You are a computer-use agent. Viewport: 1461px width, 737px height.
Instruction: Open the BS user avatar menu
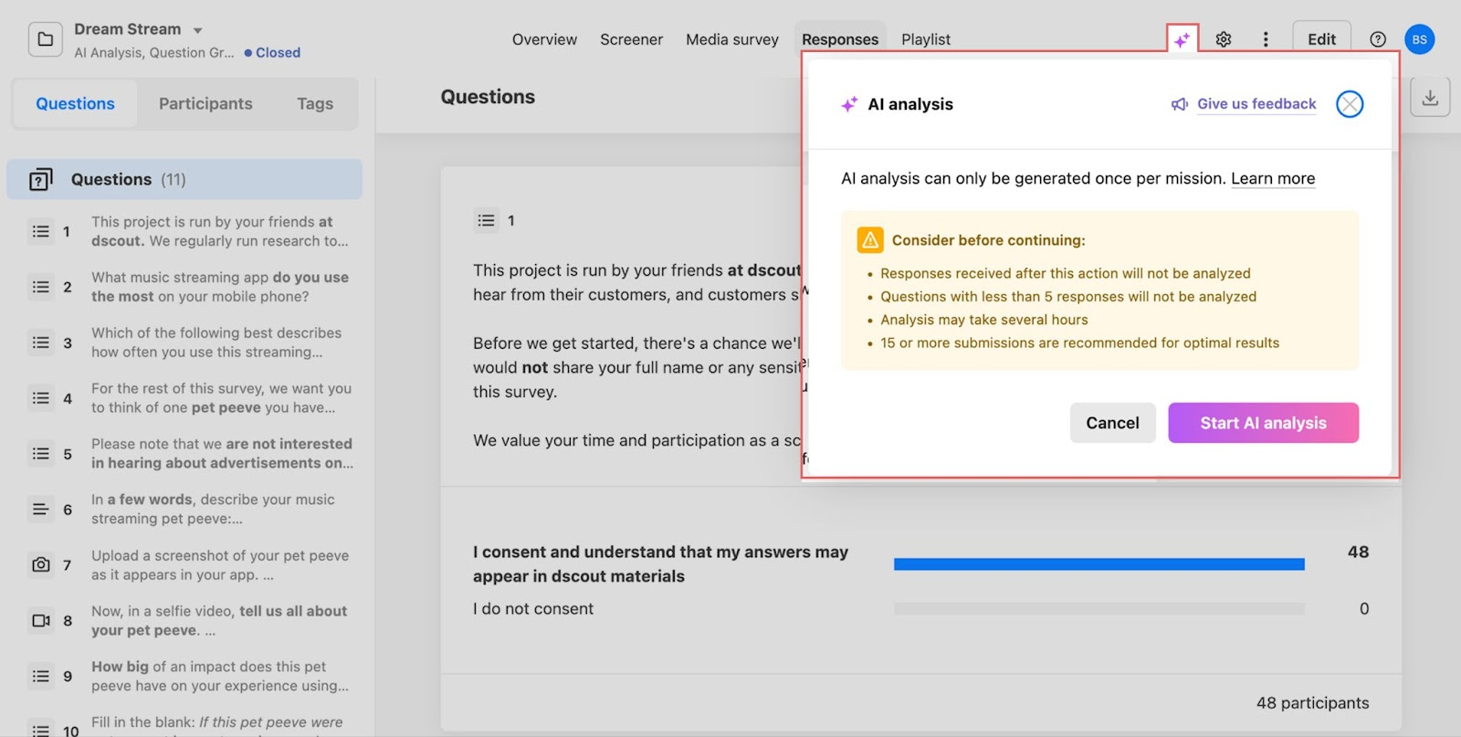[1419, 39]
